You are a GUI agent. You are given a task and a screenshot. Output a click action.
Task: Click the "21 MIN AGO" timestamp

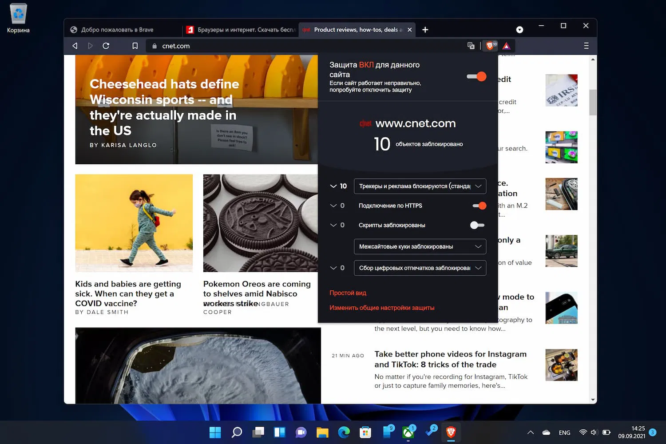[x=348, y=356]
